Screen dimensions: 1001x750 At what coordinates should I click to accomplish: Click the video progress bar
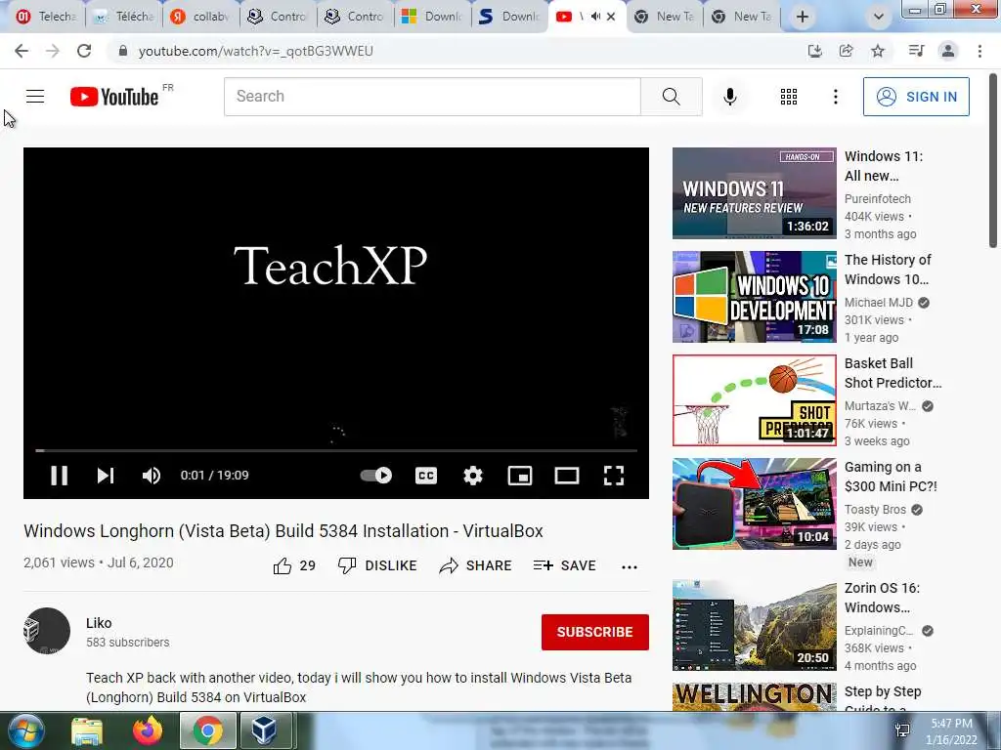(x=336, y=450)
